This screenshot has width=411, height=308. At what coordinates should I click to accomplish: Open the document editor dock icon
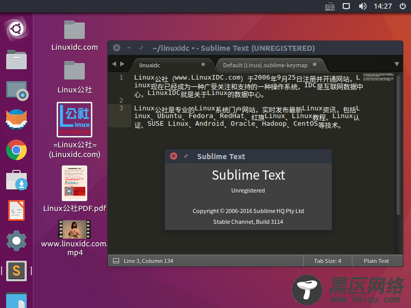click(16, 210)
